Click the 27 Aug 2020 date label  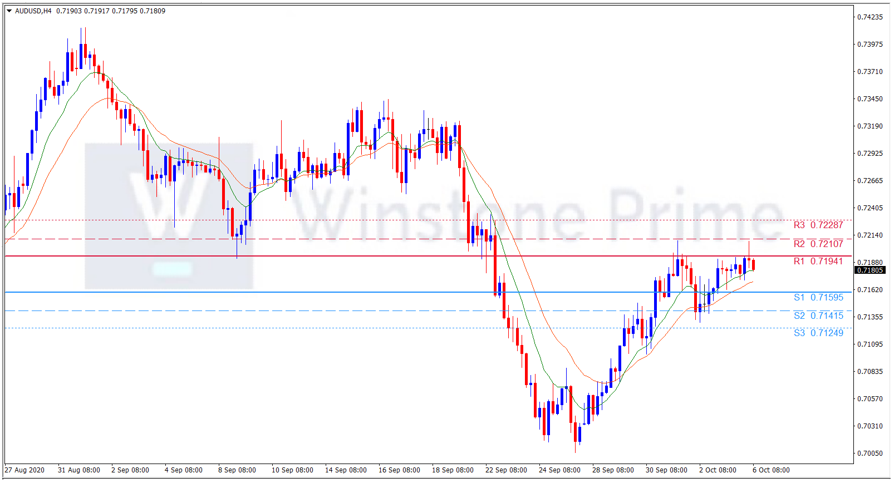coord(25,470)
